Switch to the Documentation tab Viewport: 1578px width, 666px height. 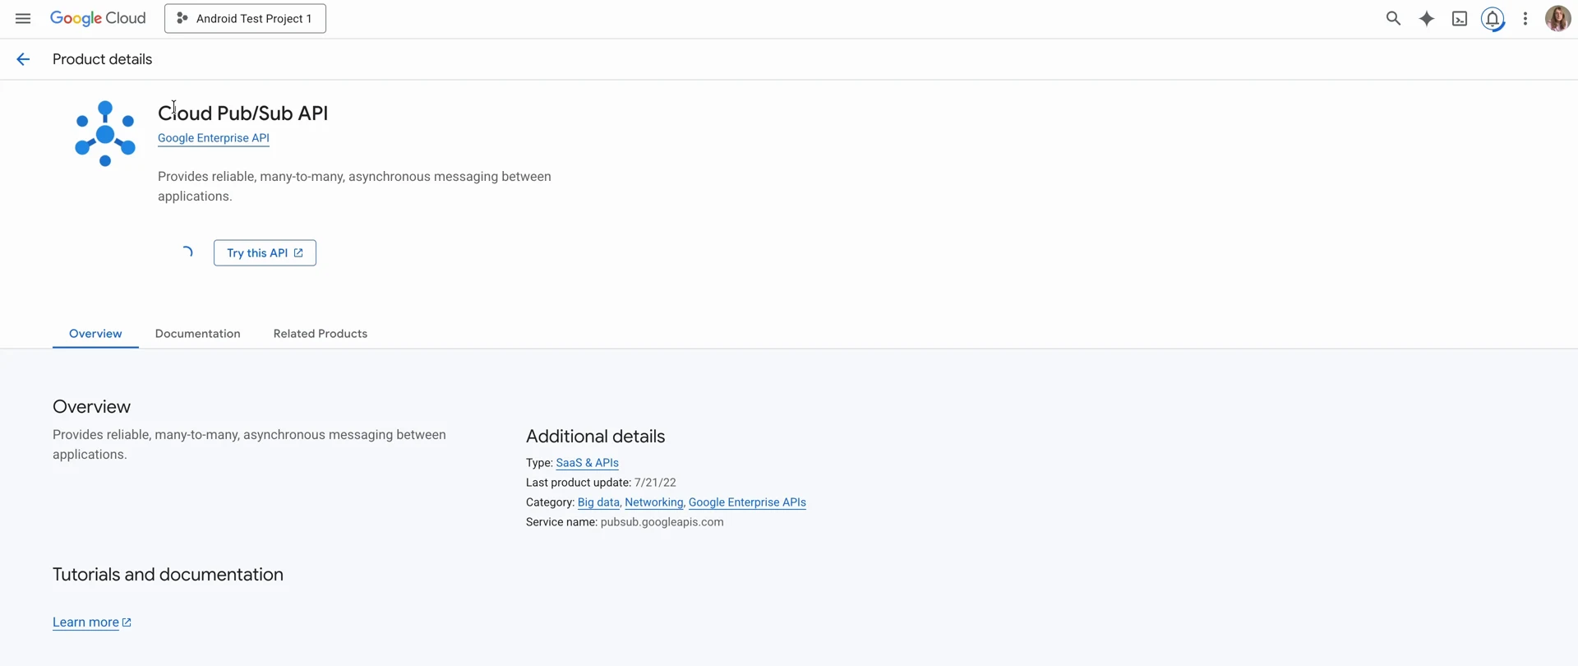pos(198,334)
